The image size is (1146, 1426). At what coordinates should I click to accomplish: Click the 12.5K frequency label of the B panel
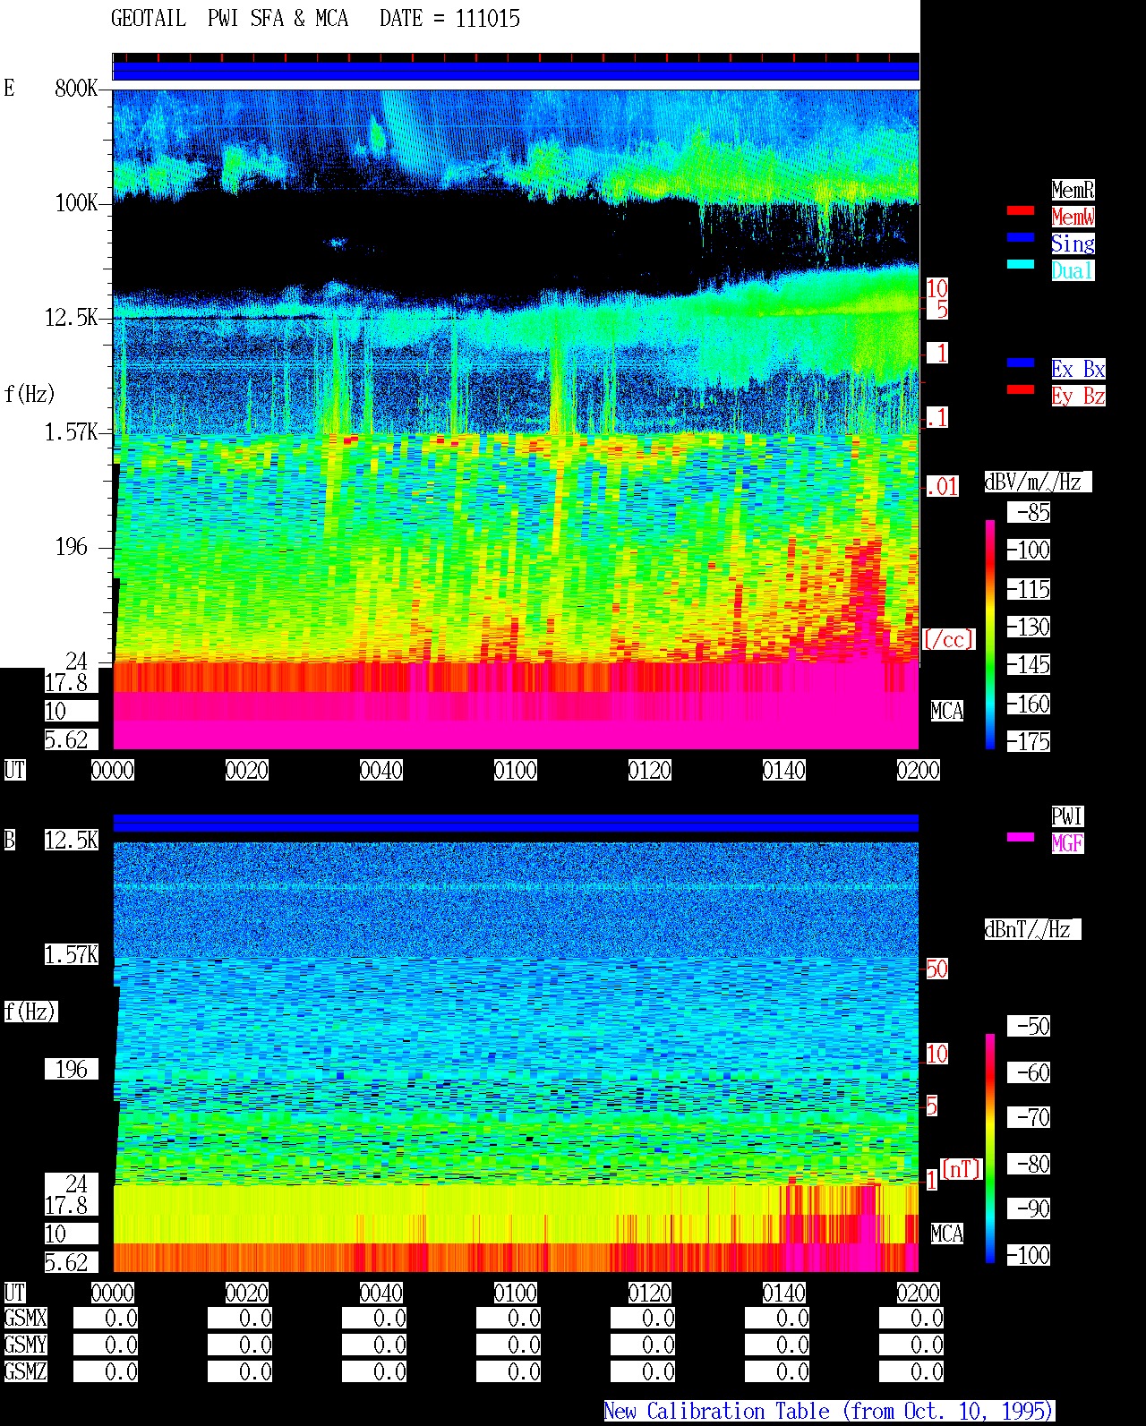pyautogui.click(x=72, y=841)
